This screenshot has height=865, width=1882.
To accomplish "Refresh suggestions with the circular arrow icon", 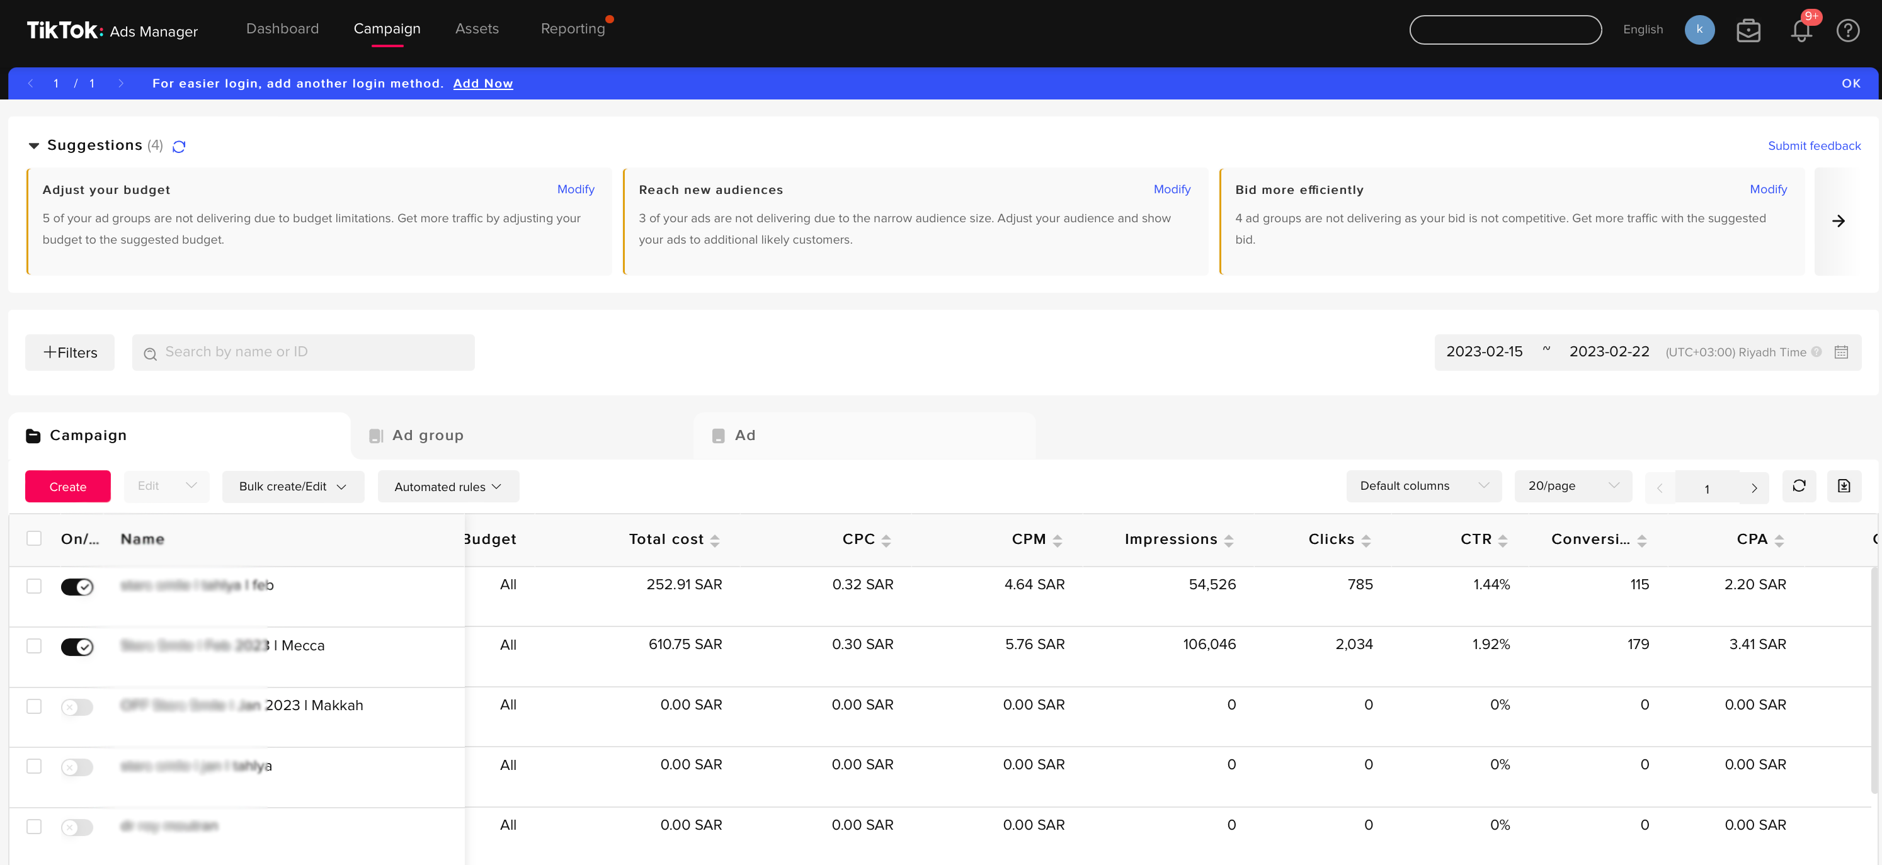I will [x=179, y=146].
